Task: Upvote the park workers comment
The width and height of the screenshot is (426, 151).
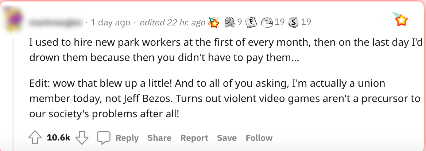Action: coord(35,138)
